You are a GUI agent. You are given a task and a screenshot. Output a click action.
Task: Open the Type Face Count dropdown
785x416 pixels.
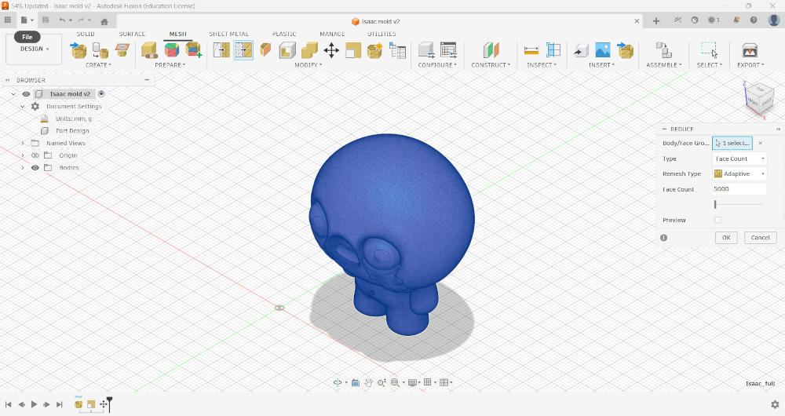point(739,159)
